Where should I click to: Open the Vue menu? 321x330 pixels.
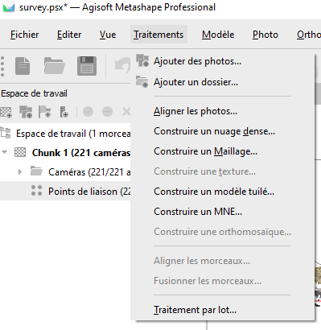click(x=108, y=35)
